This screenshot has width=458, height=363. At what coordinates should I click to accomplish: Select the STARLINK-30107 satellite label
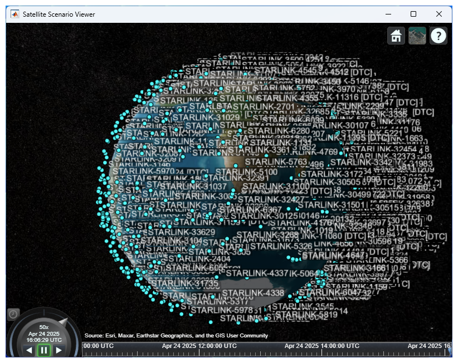(x=340, y=125)
